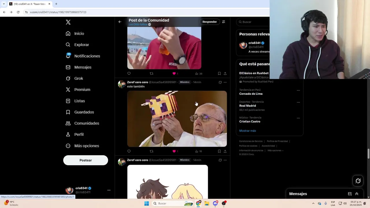Open options for Real Madrid trend
Image resolution: width=370 pixels, height=208 pixels.
[x=298, y=102]
